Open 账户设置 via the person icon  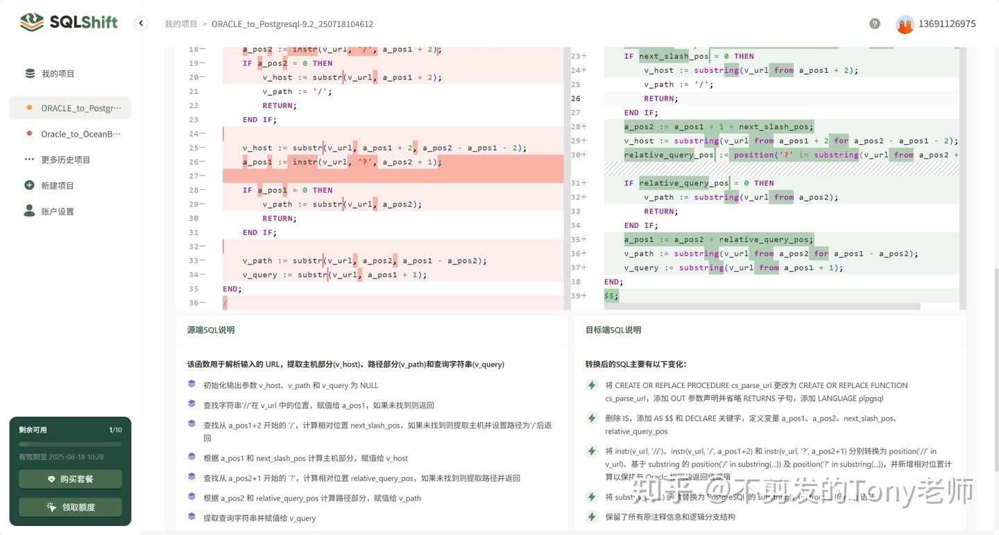[28, 211]
